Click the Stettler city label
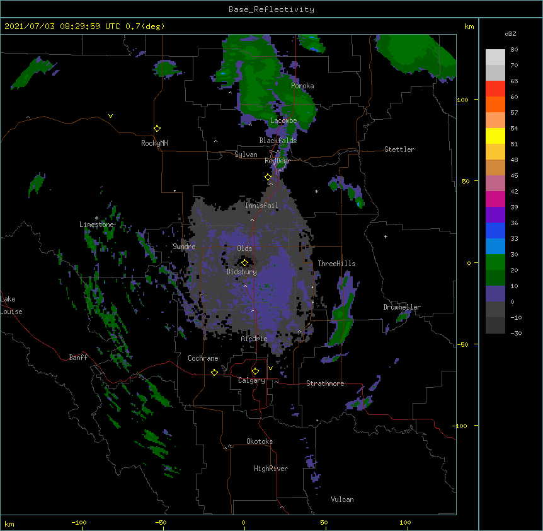This screenshot has width=543, height=531. 399,149
